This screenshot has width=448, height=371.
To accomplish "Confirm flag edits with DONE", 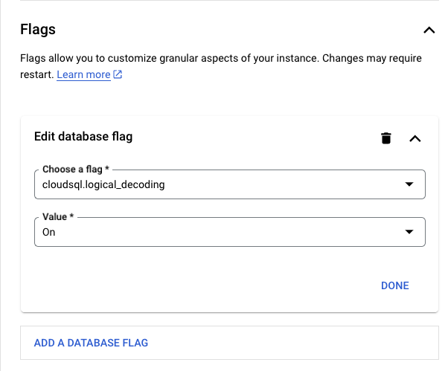I will [x=395, y=285].
